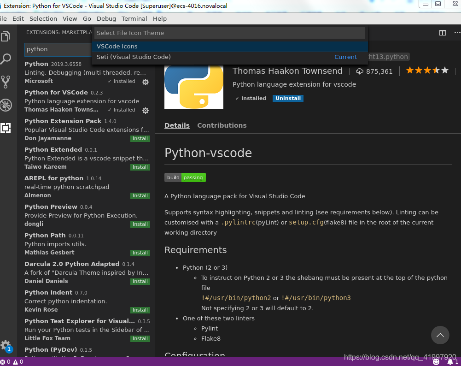
Task: Click the !#/usr/bin/python3 shebang text
Action: click(316, 298)
